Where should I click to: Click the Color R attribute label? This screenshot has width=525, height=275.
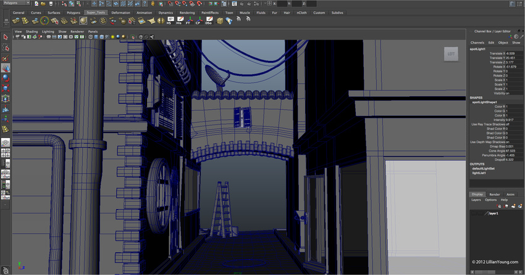499,107
